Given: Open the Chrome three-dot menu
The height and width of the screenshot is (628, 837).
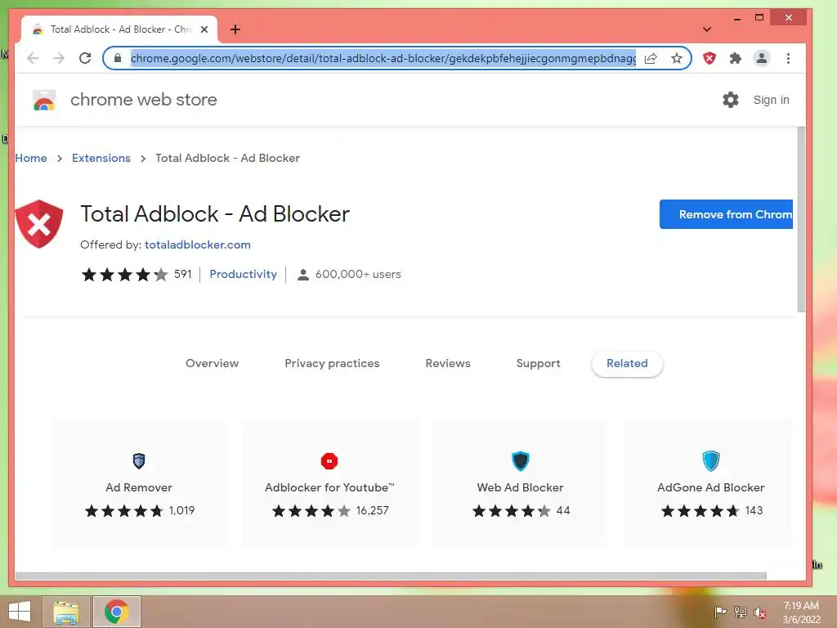Looking at the screenshot, I should (789, 58).
